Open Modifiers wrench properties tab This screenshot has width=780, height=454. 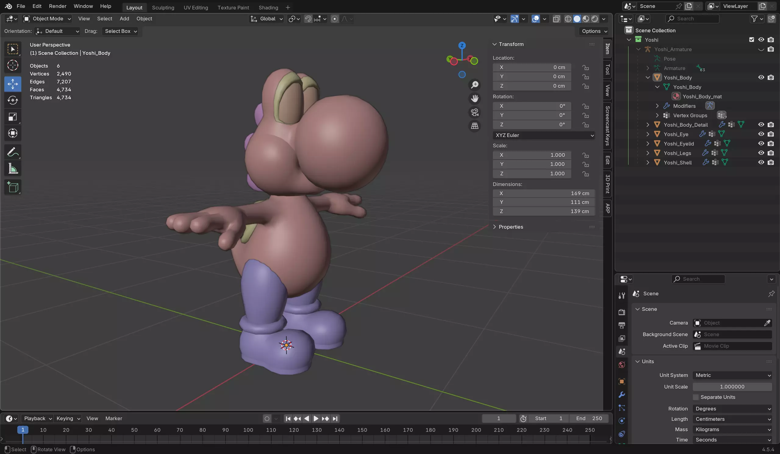(622, 395)
